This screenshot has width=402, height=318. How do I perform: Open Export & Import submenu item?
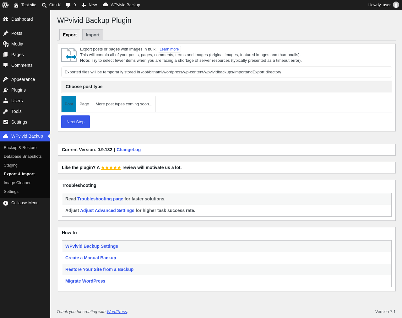19,174
